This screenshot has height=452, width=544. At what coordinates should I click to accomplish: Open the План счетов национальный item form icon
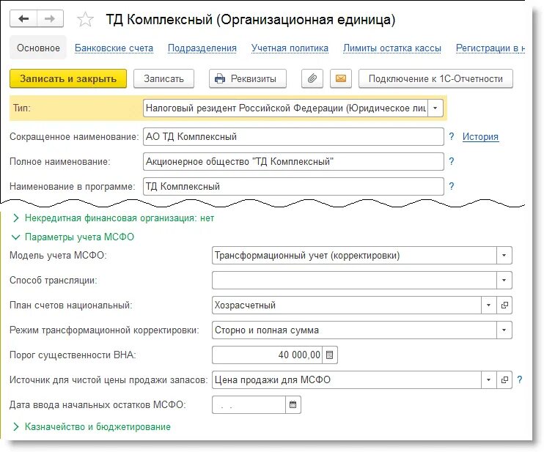(504, 305)
